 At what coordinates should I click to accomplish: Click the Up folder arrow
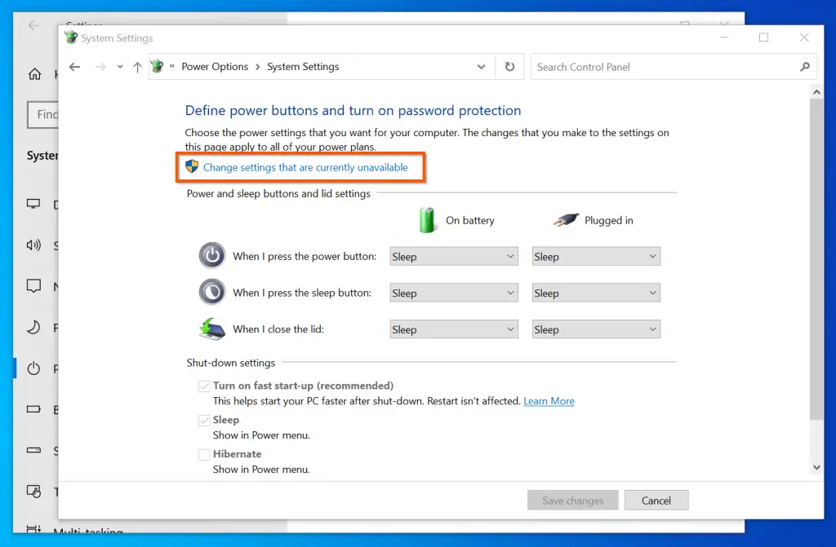(136, 67)
